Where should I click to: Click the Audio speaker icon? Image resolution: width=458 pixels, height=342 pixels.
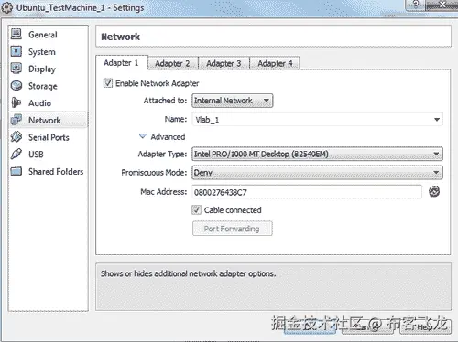(x=16, y=102)
